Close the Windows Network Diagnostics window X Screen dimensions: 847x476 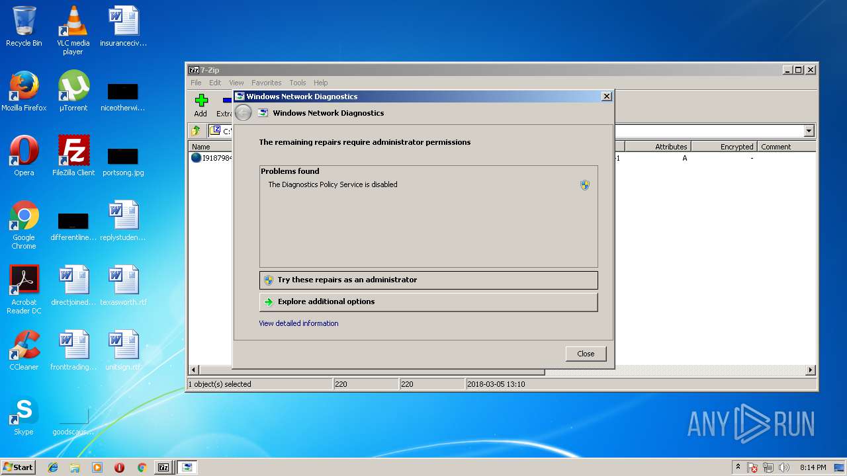pyautogui.click(x=606, y=97)
